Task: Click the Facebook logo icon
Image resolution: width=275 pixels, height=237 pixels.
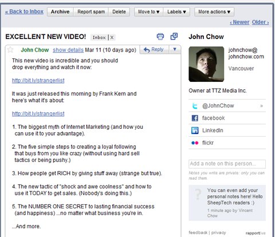Action: pyautogui.click(x=195, y=118)
